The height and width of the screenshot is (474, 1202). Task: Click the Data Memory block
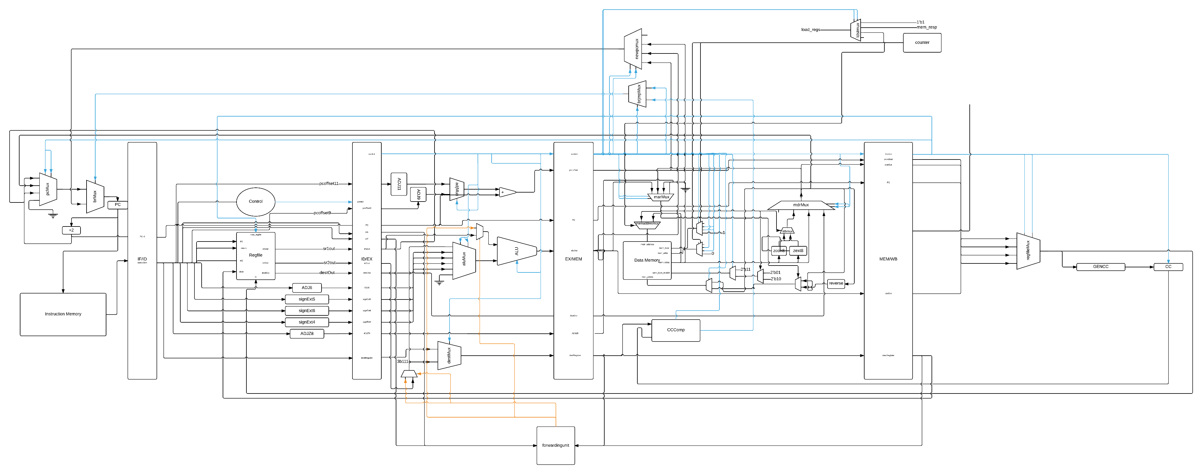(x=647, y=260)
